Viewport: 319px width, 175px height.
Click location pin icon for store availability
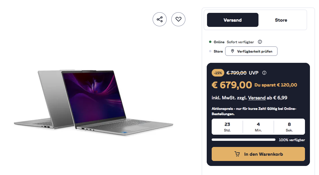click(x=232, y=51)
